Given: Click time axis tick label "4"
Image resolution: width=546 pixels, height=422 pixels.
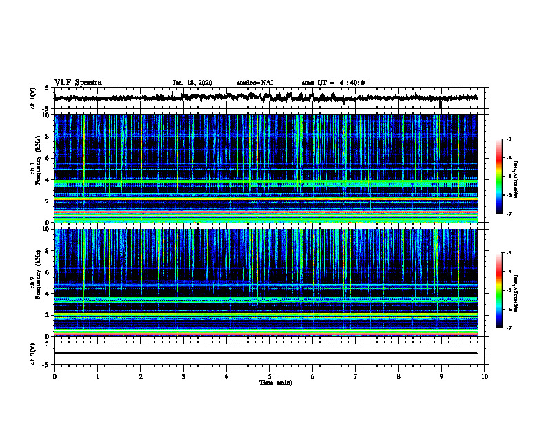Looking at the screenshot, I should (x=227, y=376).
